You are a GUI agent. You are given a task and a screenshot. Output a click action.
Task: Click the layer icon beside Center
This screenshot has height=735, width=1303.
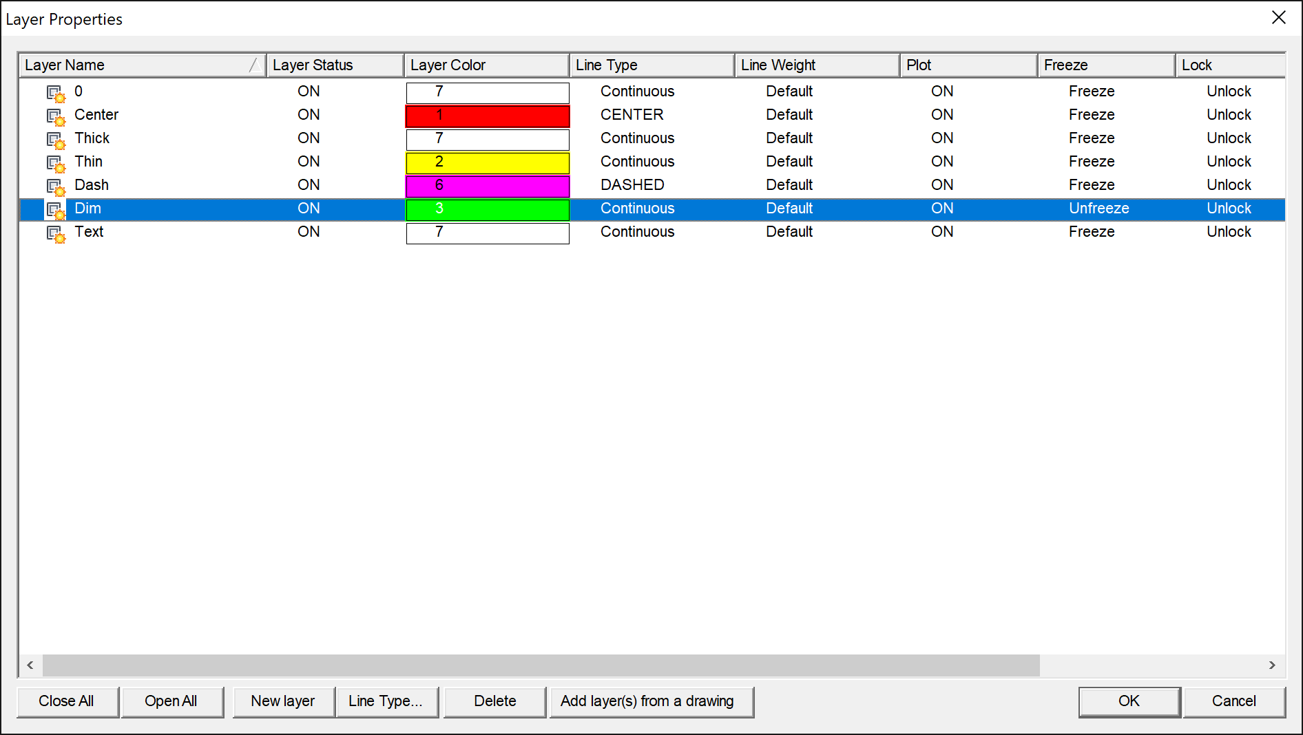pyautogui.click(x=56, y=116)
